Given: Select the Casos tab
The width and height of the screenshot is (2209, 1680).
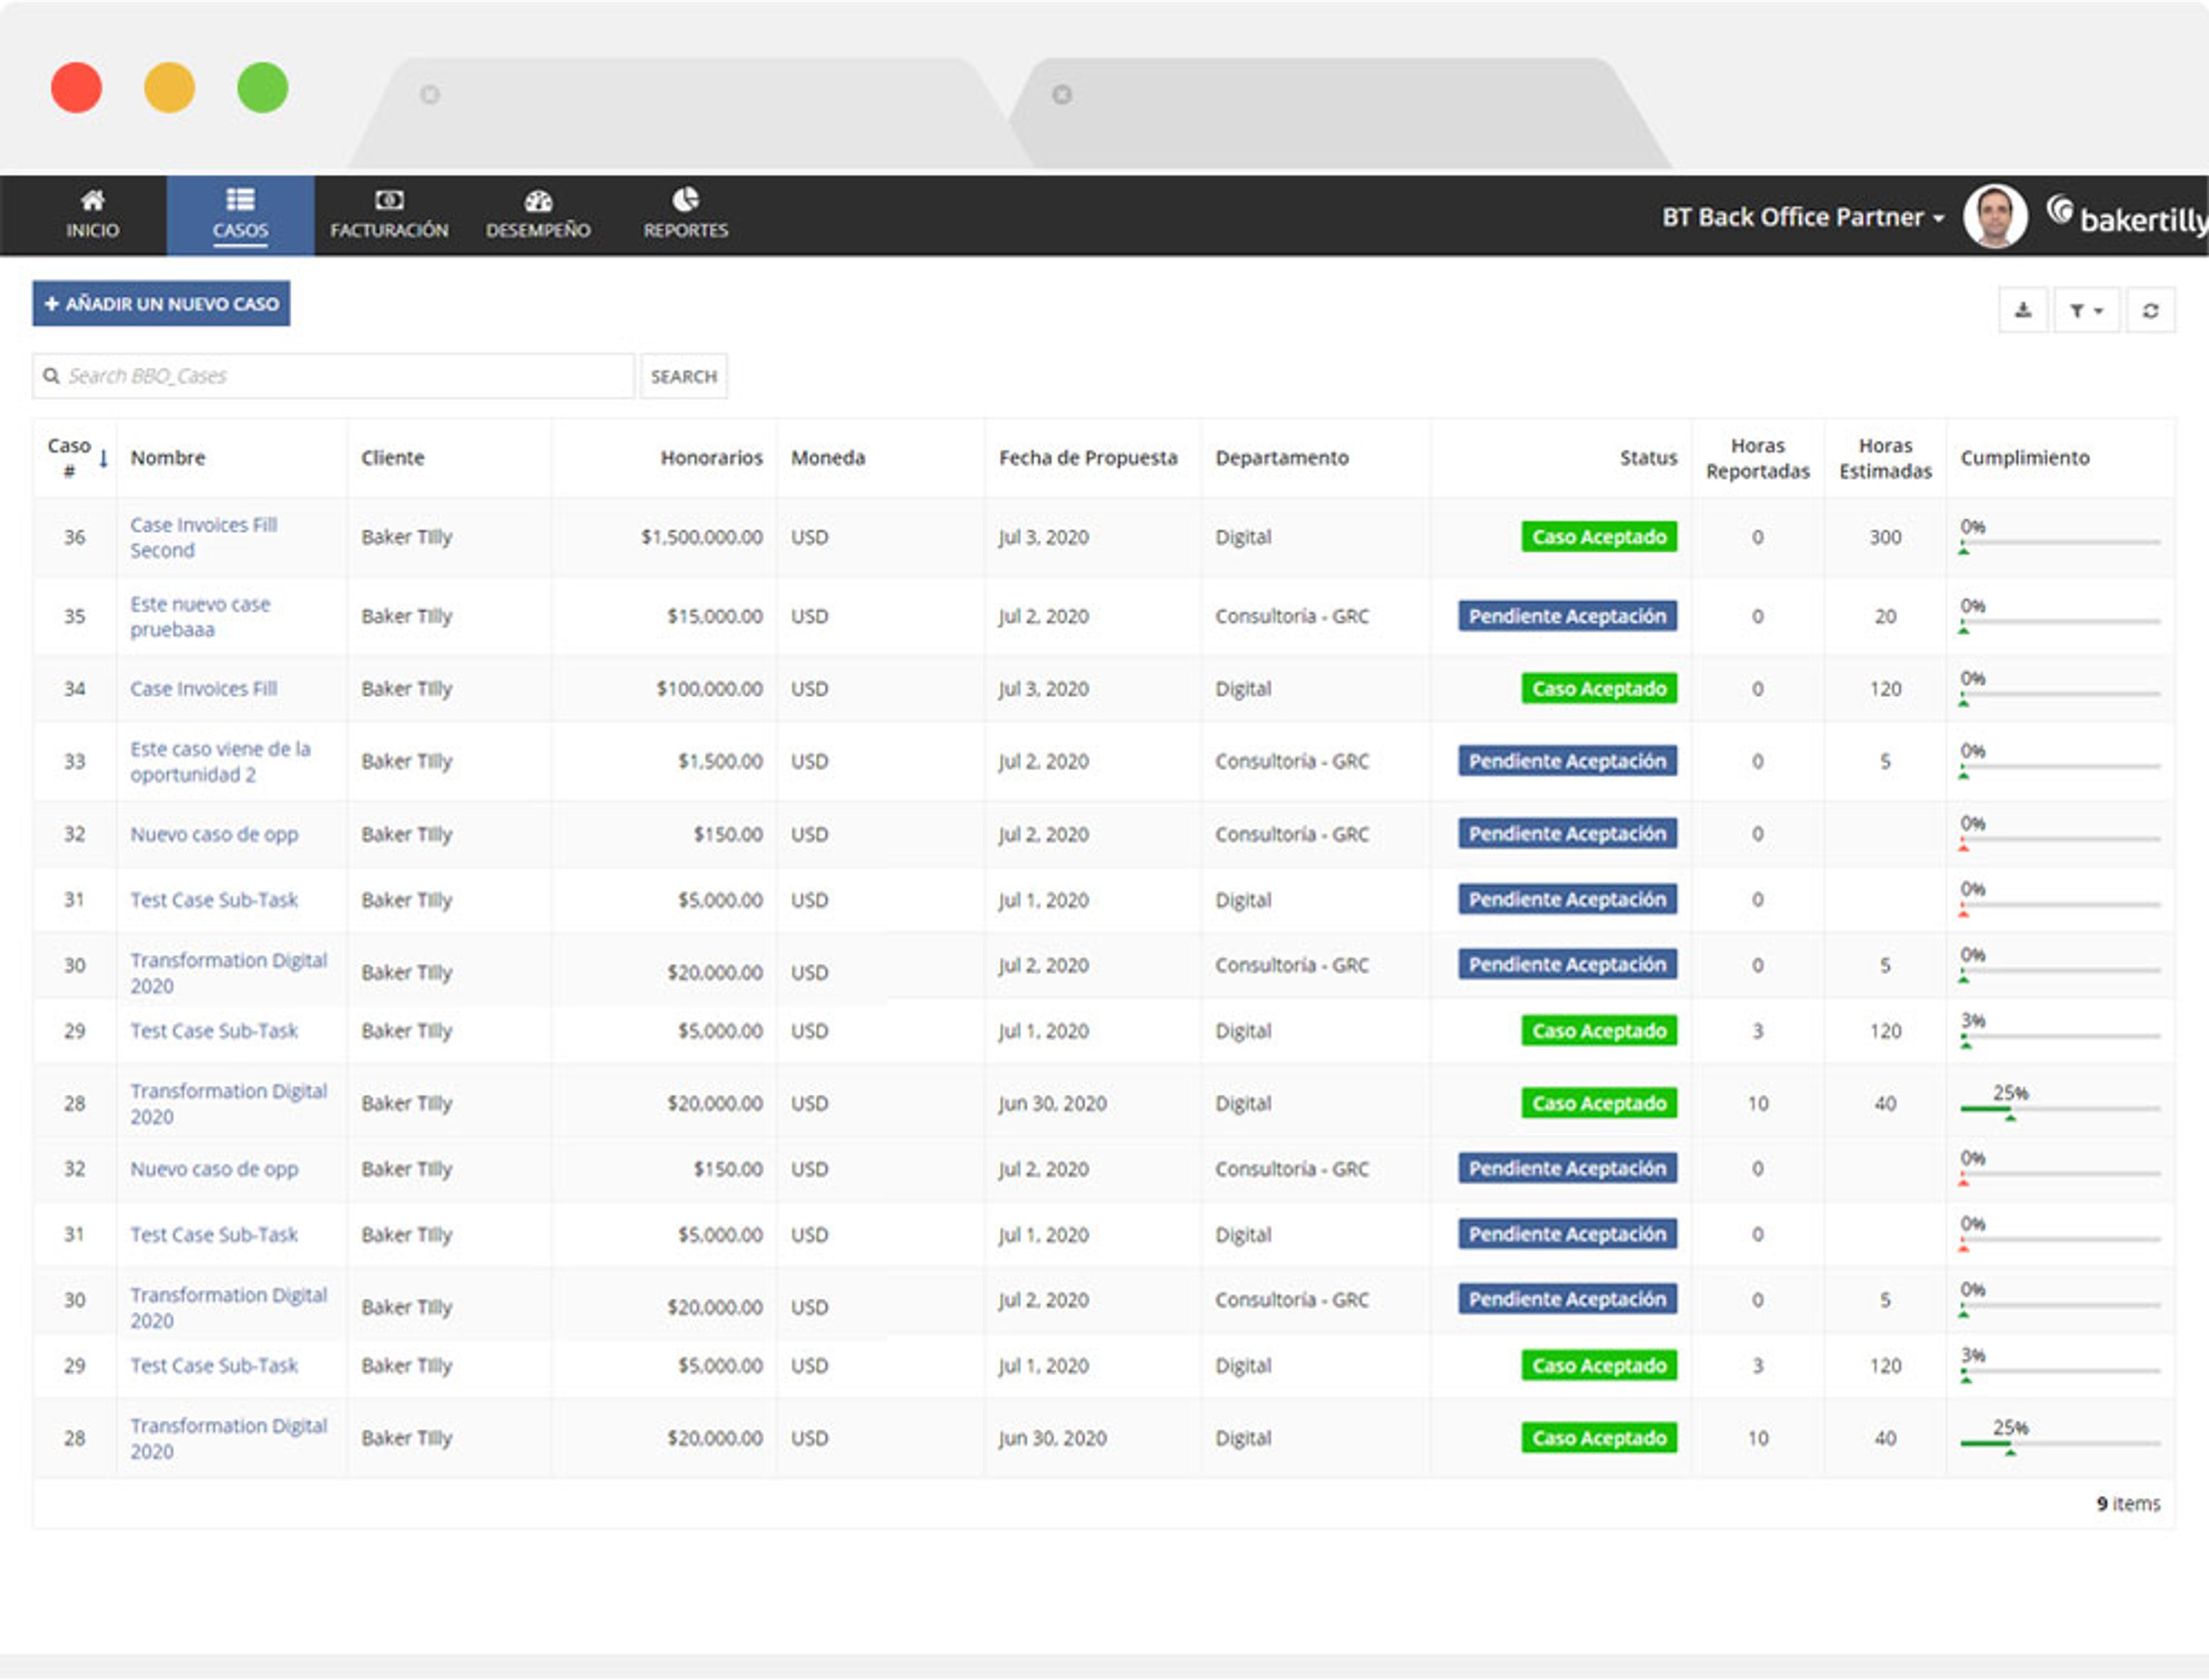Looking at the screenshot, I should pos(240,215).
